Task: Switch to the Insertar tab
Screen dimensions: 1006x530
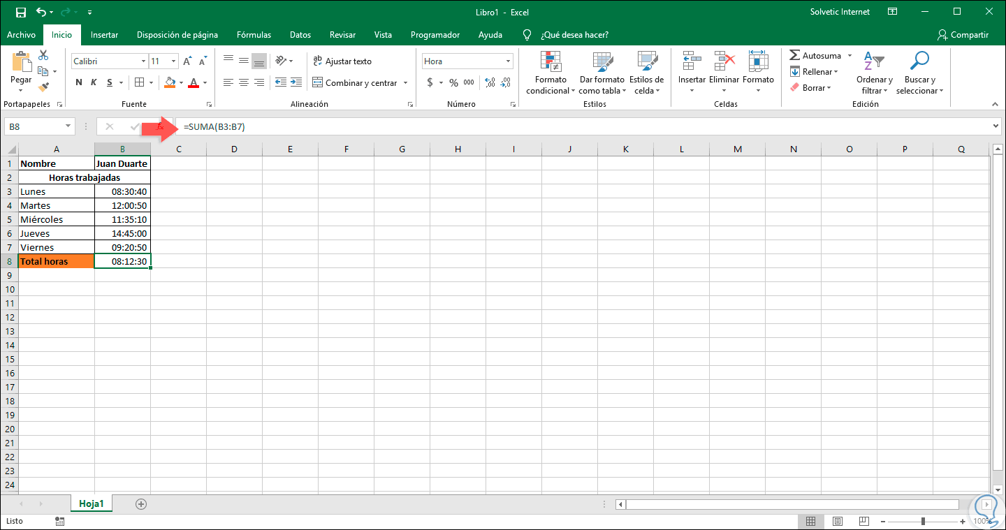Action: point(104,35)
